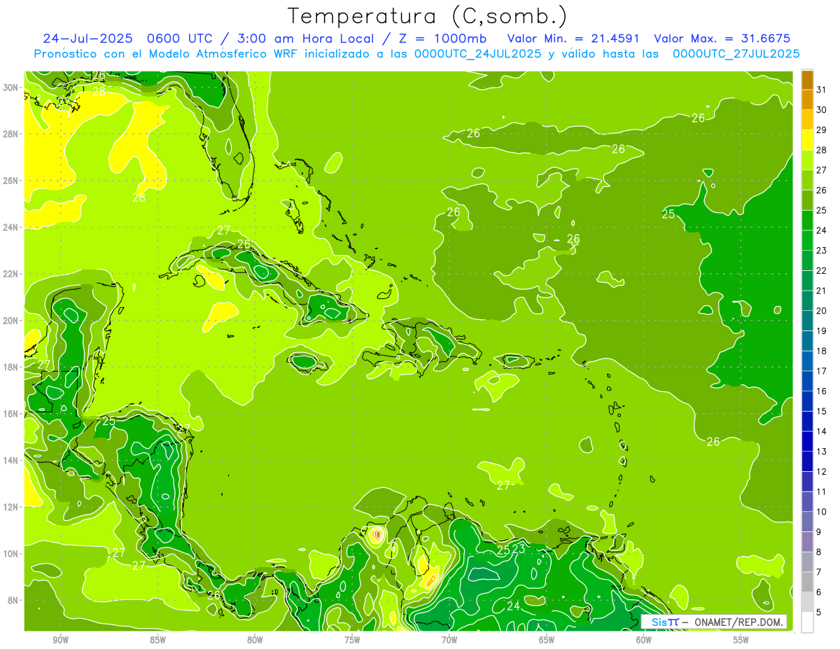Click the "10N" latitude axis label
This screenshot has height=649, width=840.
point(11,553)
